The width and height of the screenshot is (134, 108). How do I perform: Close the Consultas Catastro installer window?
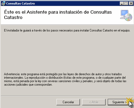point(131,3)
